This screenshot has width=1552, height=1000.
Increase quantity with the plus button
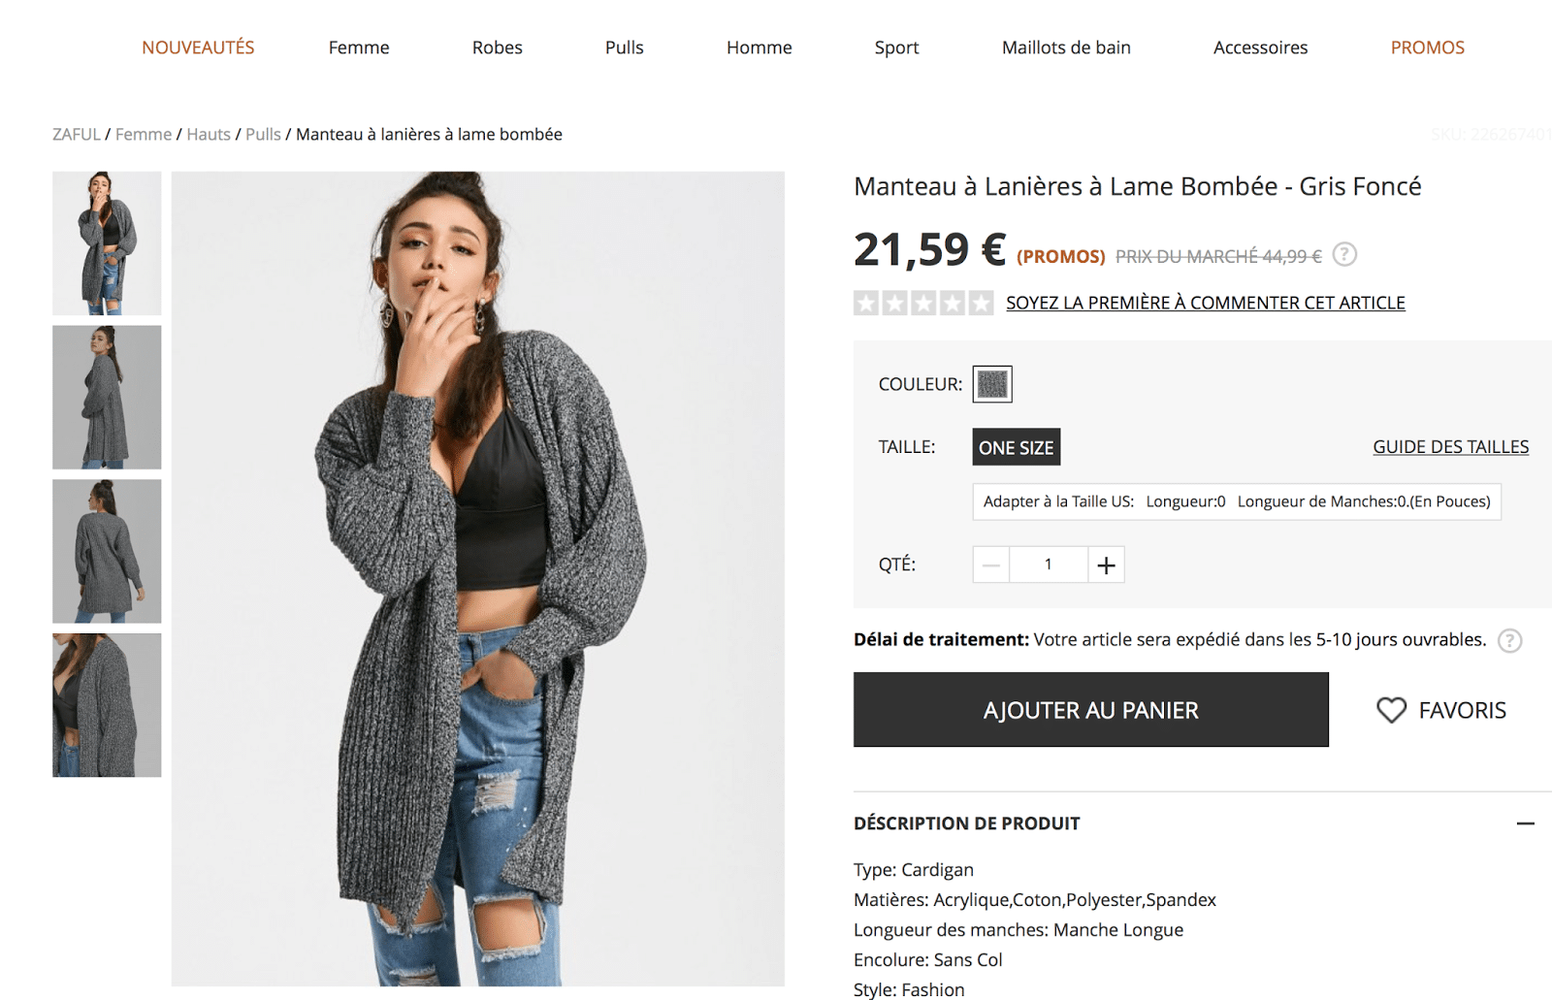(x=1106, y=565)
